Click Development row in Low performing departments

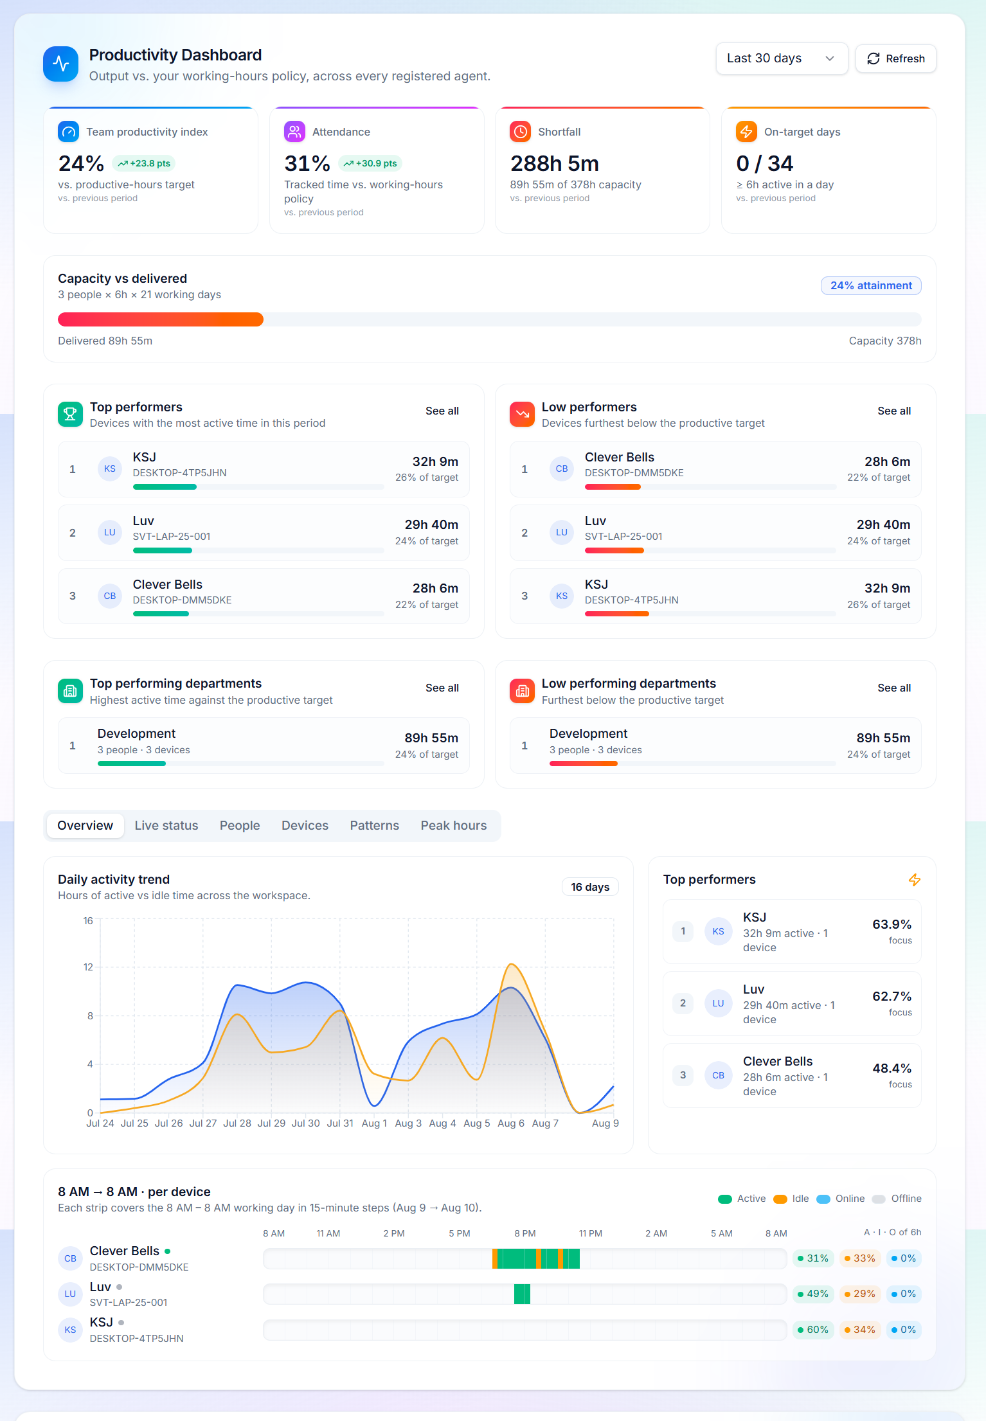[x=715, y=746]
